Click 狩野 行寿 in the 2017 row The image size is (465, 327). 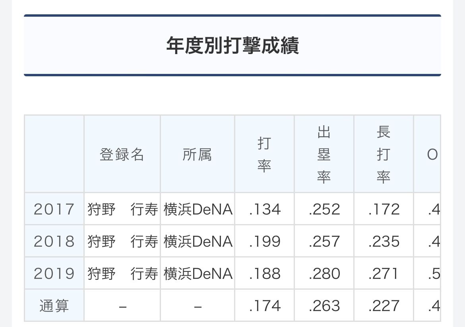tap(122, 209)
